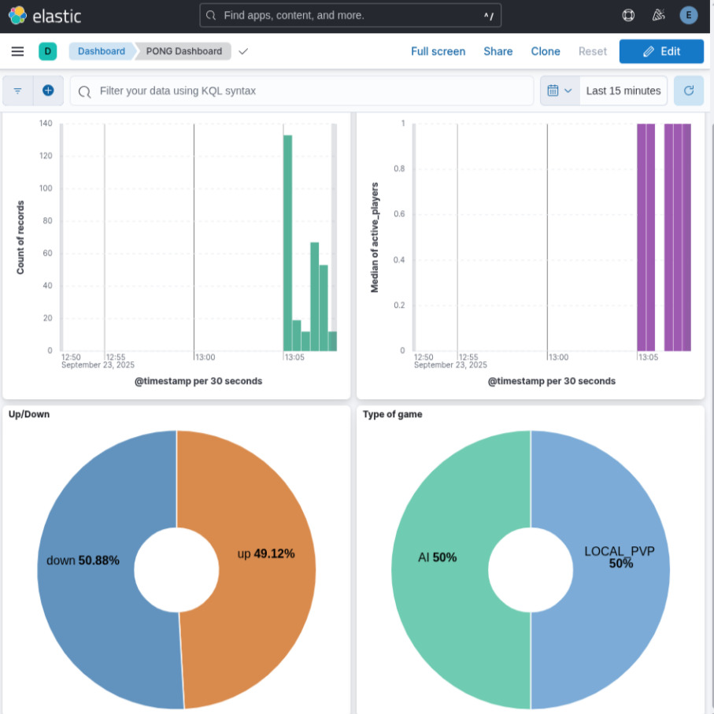
Task: Focus the Find apps, content search field
Action: [x=350, y=16]
